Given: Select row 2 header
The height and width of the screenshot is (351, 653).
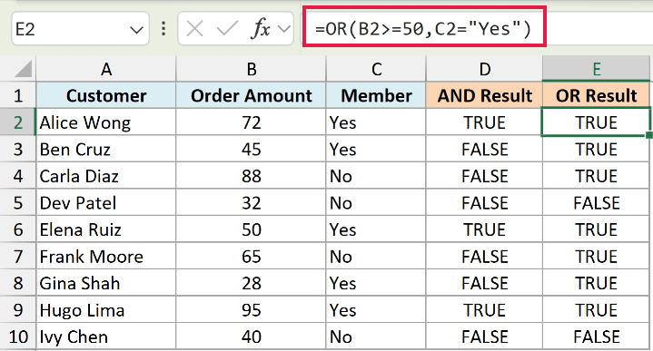Looking at the screenshot, I should (18, 122).
